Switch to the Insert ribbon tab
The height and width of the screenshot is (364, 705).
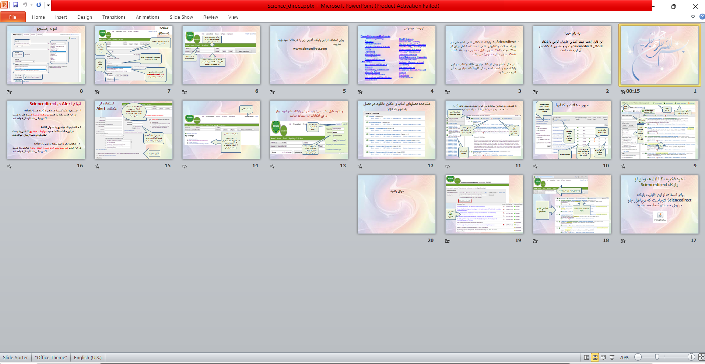(61, 17)
